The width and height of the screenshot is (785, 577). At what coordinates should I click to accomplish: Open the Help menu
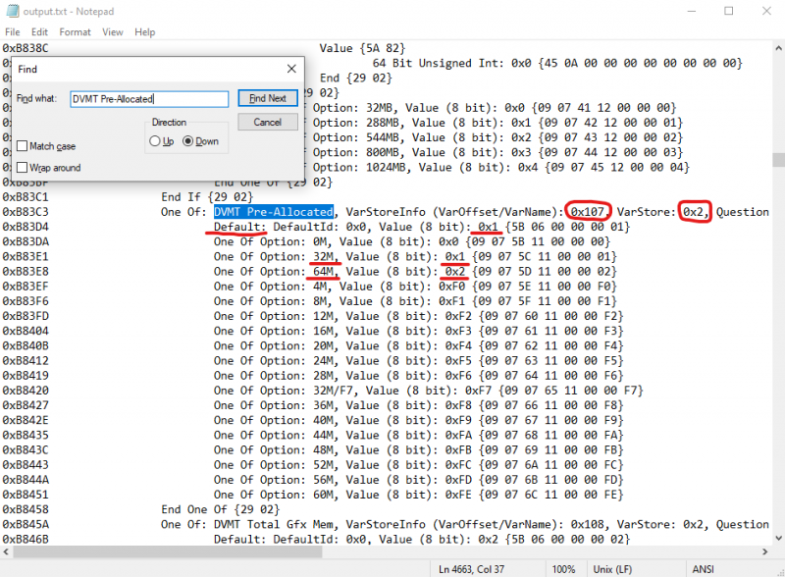tap(144, 32)
